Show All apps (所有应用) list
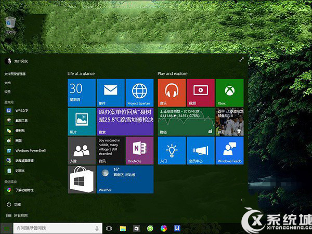The height and width of the screenshot is (234, 312). [x=17, y=215]
